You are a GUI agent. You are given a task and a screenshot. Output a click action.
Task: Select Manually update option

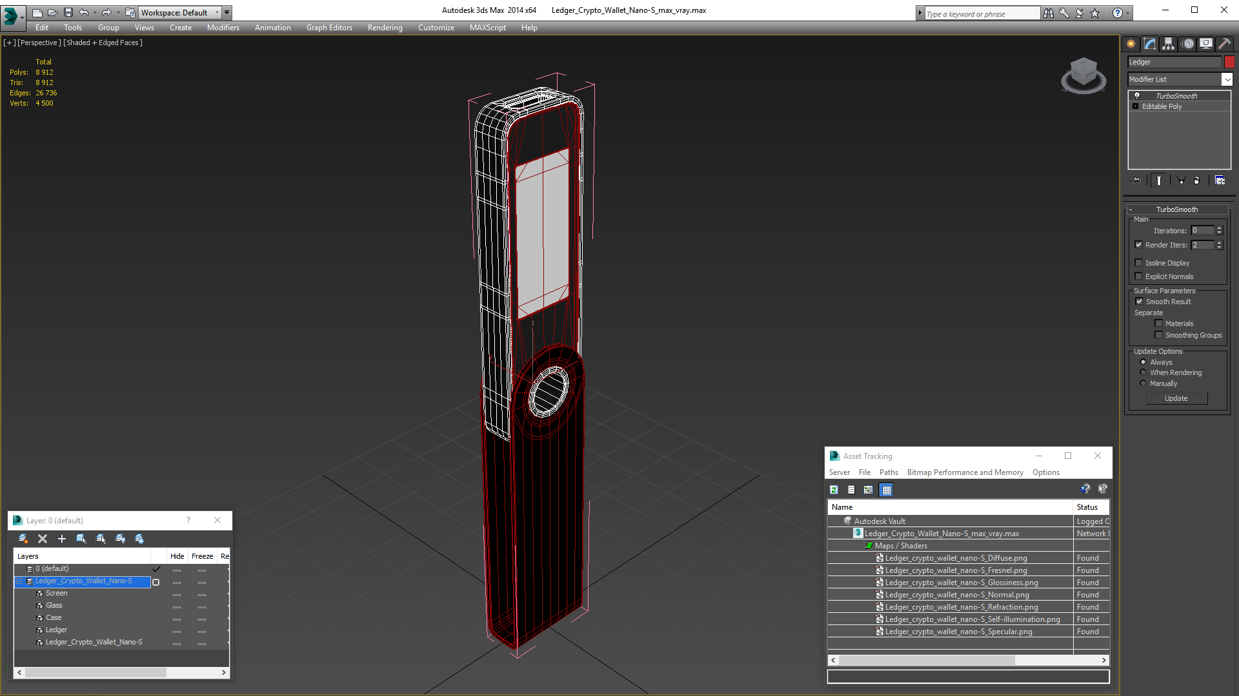tap(1143, 383)
